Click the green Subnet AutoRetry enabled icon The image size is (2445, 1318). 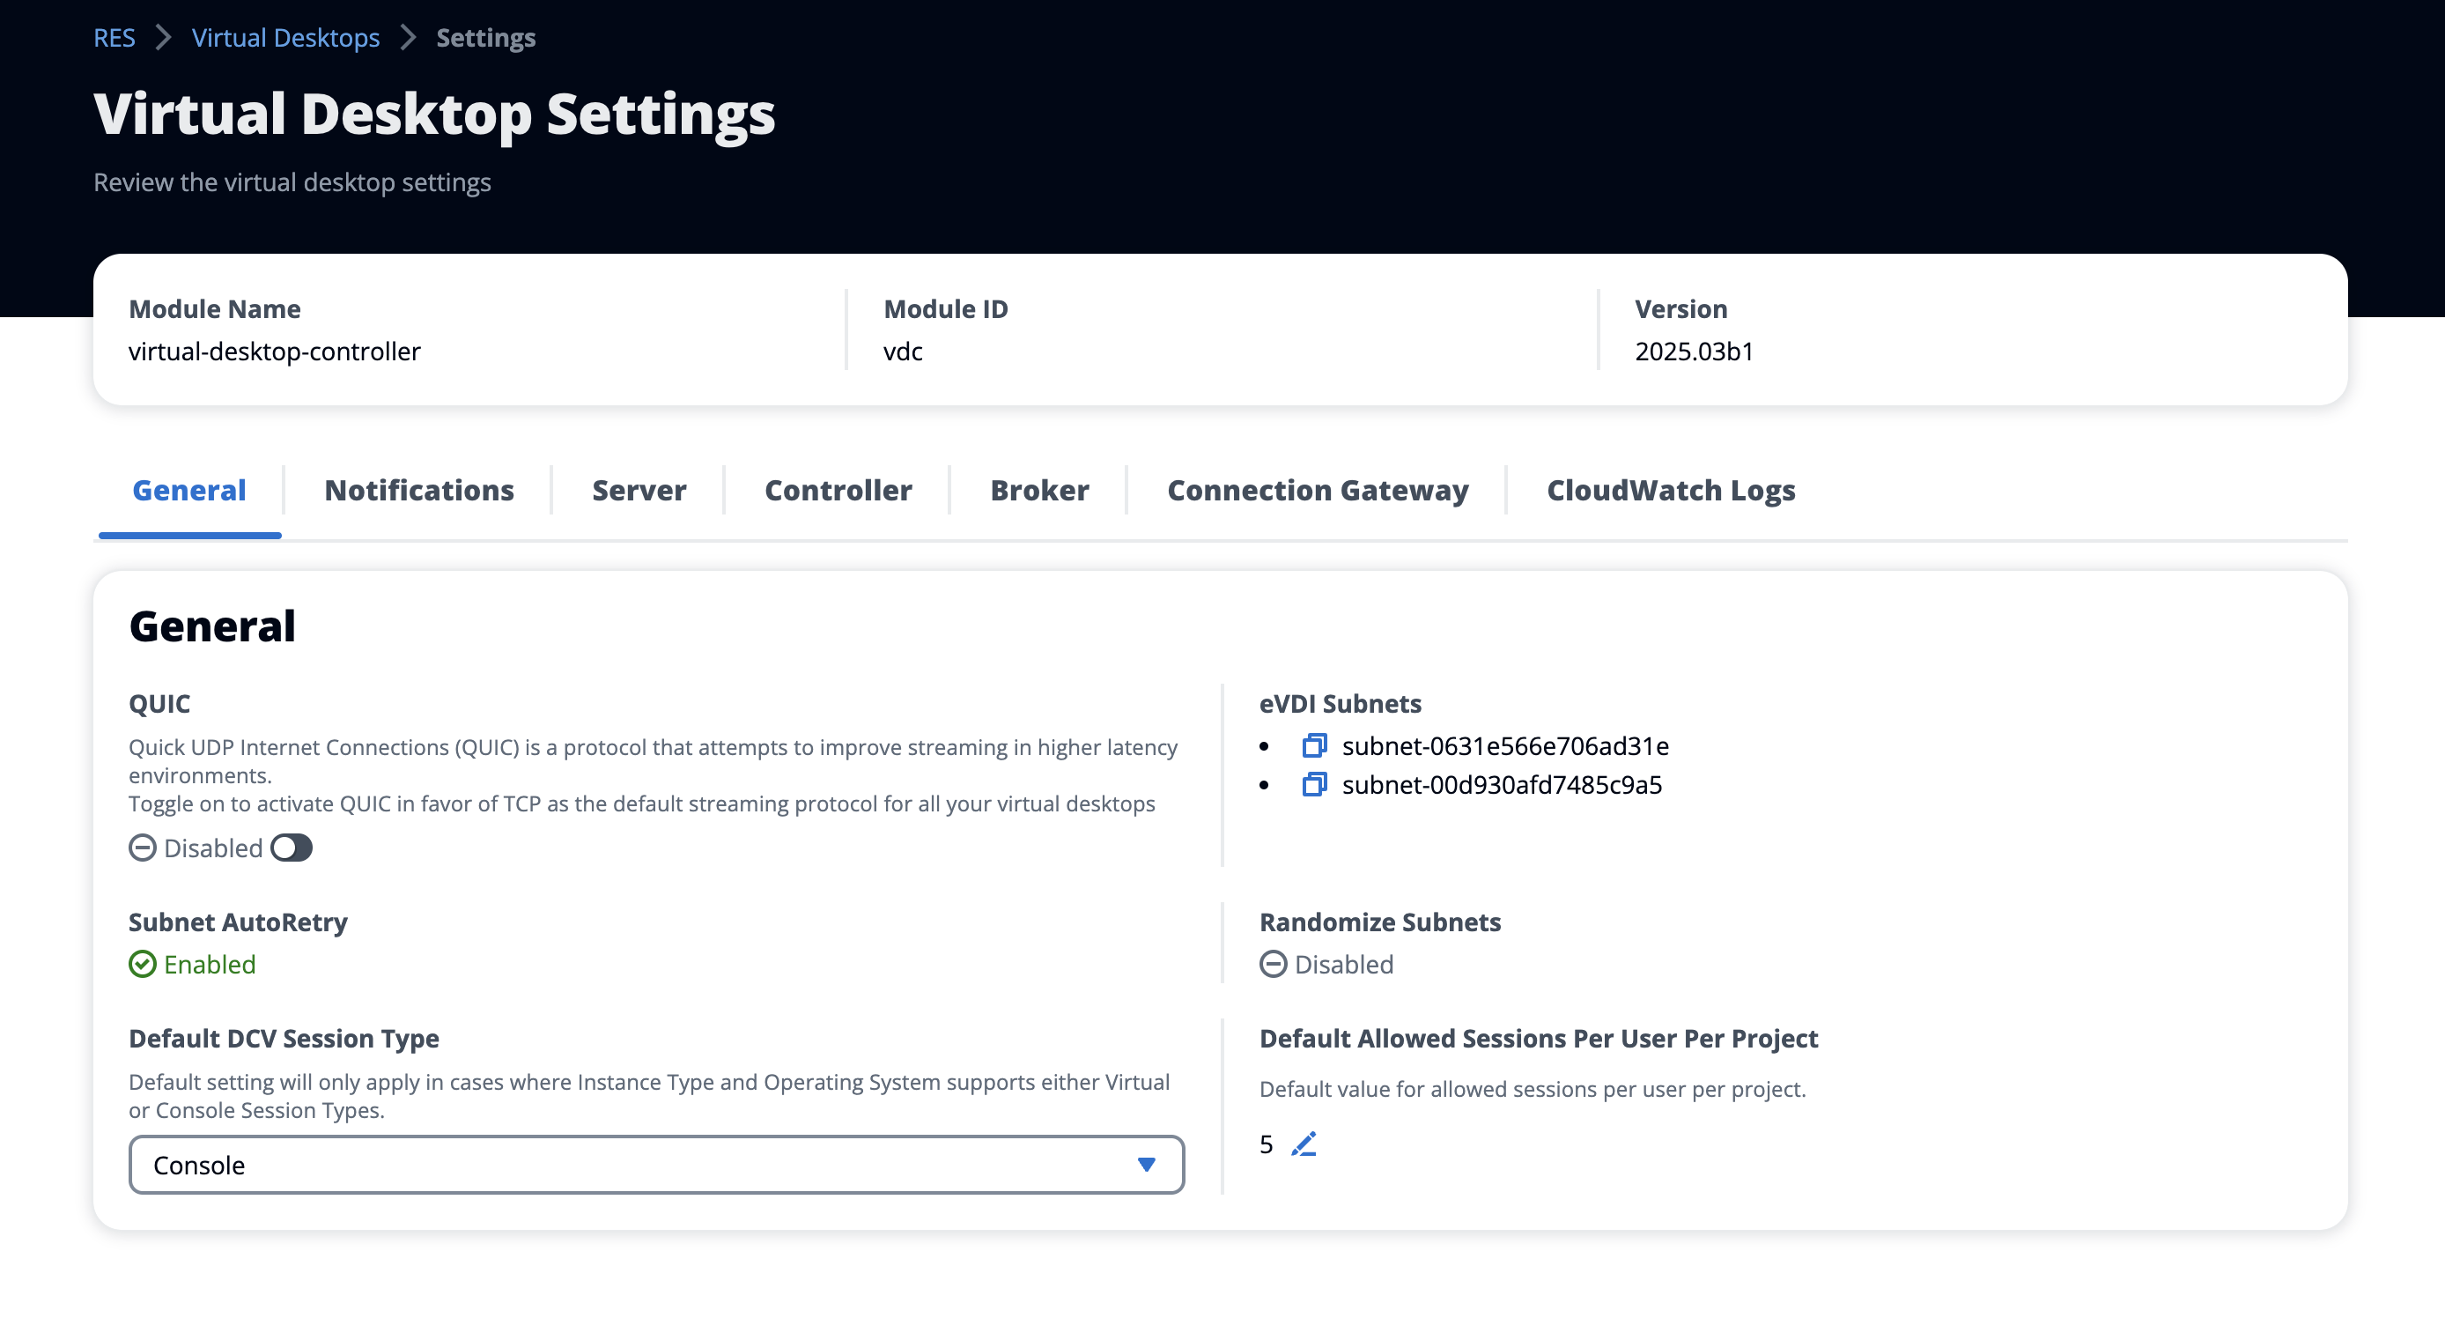(143, 965)
